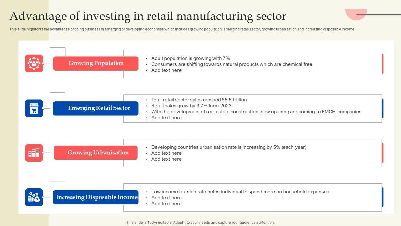
Task: Click 'Adult population is growing with 7%' bullet
Action: [x=190, y=58]
